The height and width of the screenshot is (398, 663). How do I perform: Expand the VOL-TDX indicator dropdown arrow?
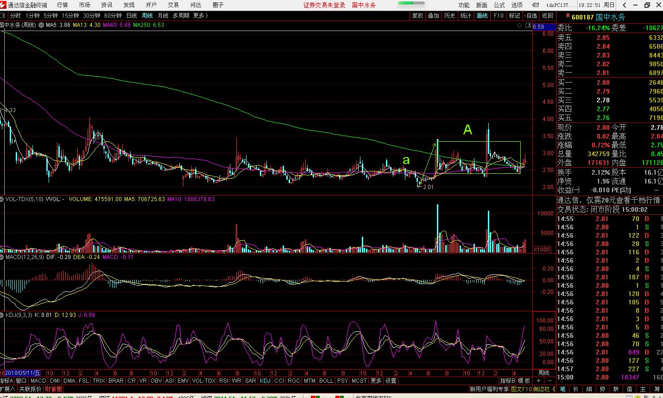(x=2, y=199)
